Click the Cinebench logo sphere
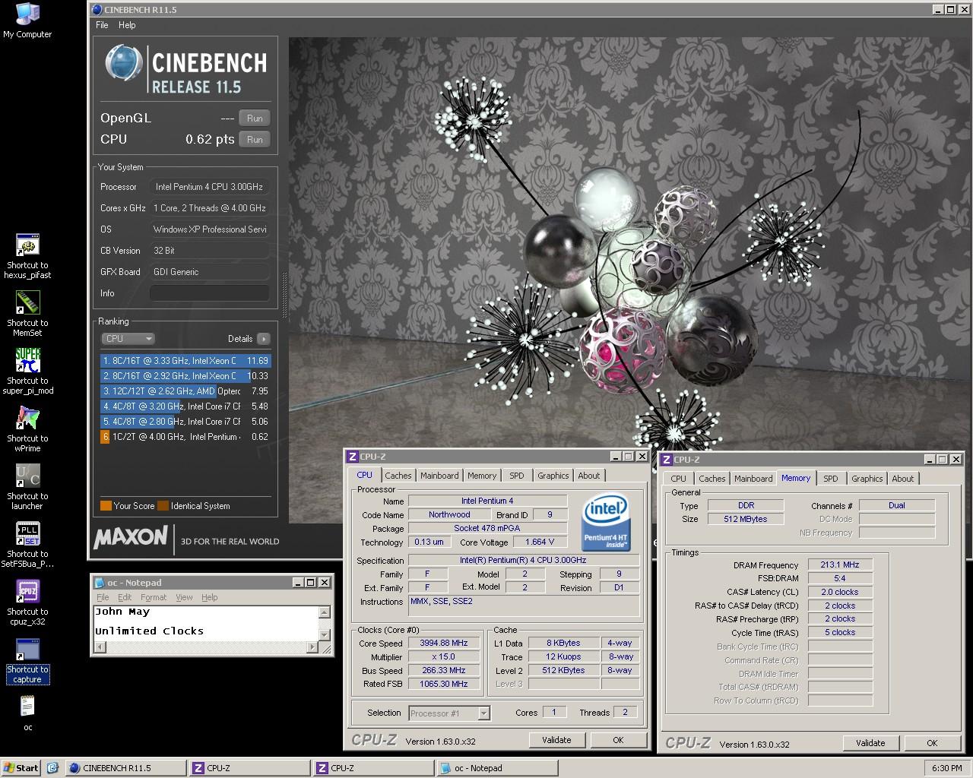The height and width of the screenshot is (778, 973). (123, 63)
